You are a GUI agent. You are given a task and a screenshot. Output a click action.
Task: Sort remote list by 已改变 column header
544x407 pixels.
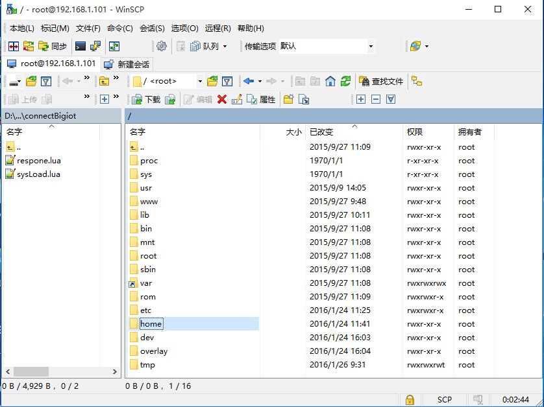point(354,132)
